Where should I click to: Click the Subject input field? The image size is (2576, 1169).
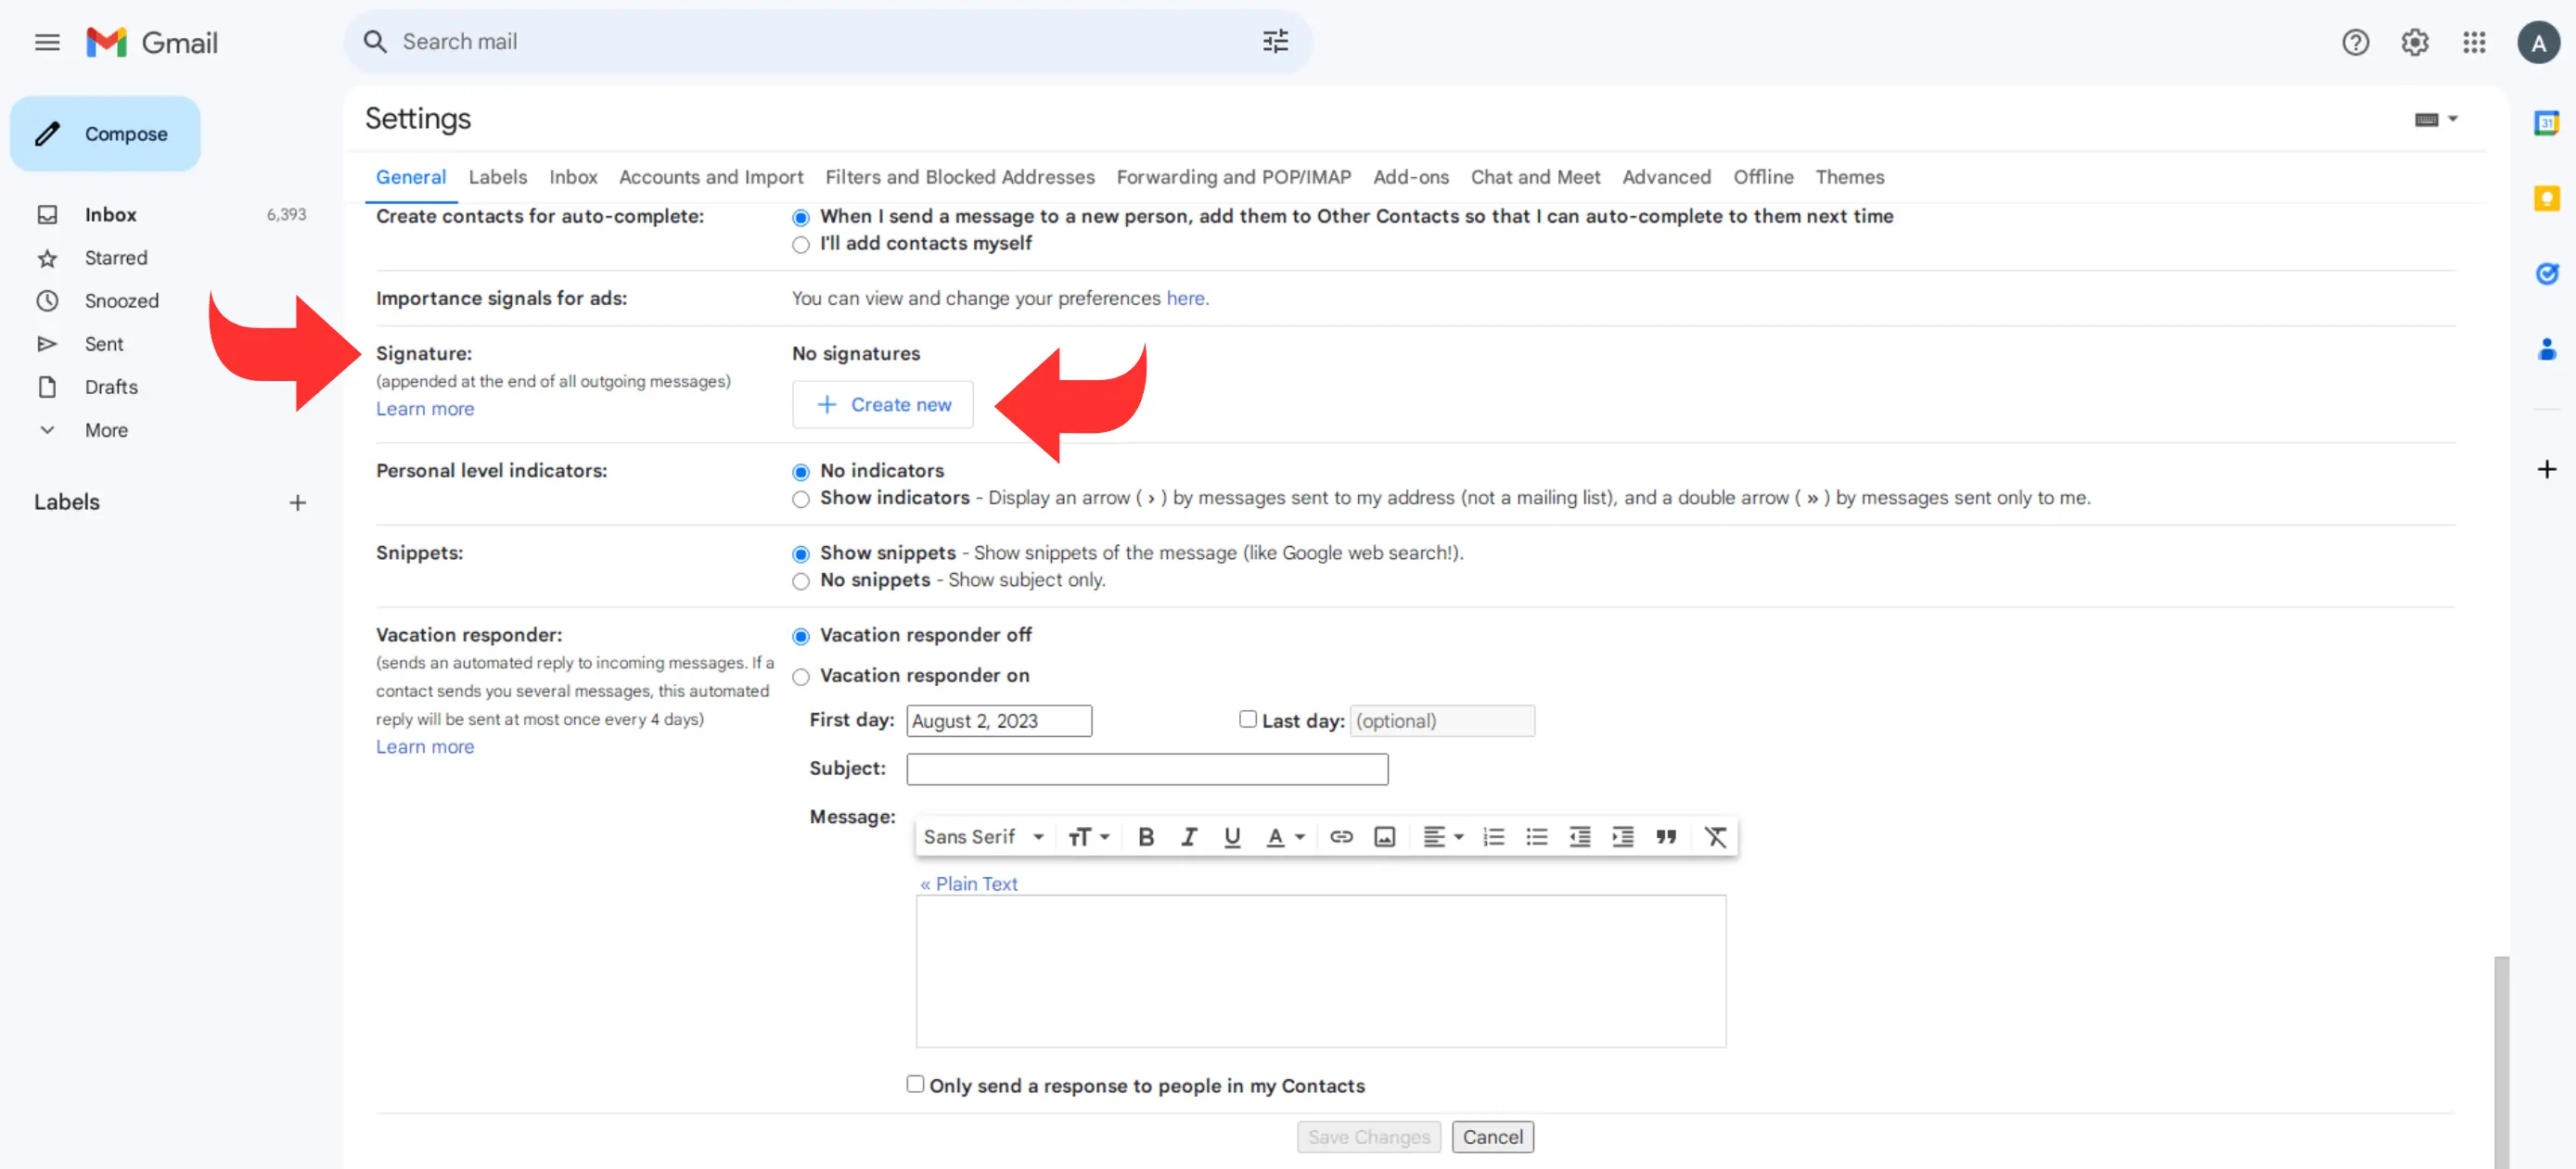point(1146,769)
